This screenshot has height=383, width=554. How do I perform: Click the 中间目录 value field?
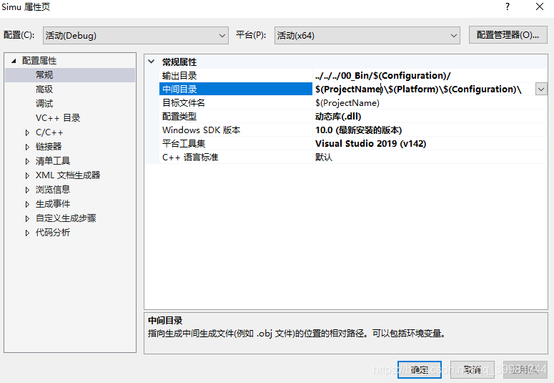(424, 89)
